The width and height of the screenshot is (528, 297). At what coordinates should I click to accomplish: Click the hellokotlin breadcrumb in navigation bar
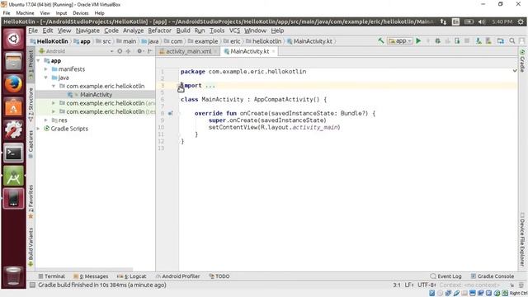(264, 41)
